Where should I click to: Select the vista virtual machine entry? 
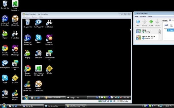tap(147, 31)
